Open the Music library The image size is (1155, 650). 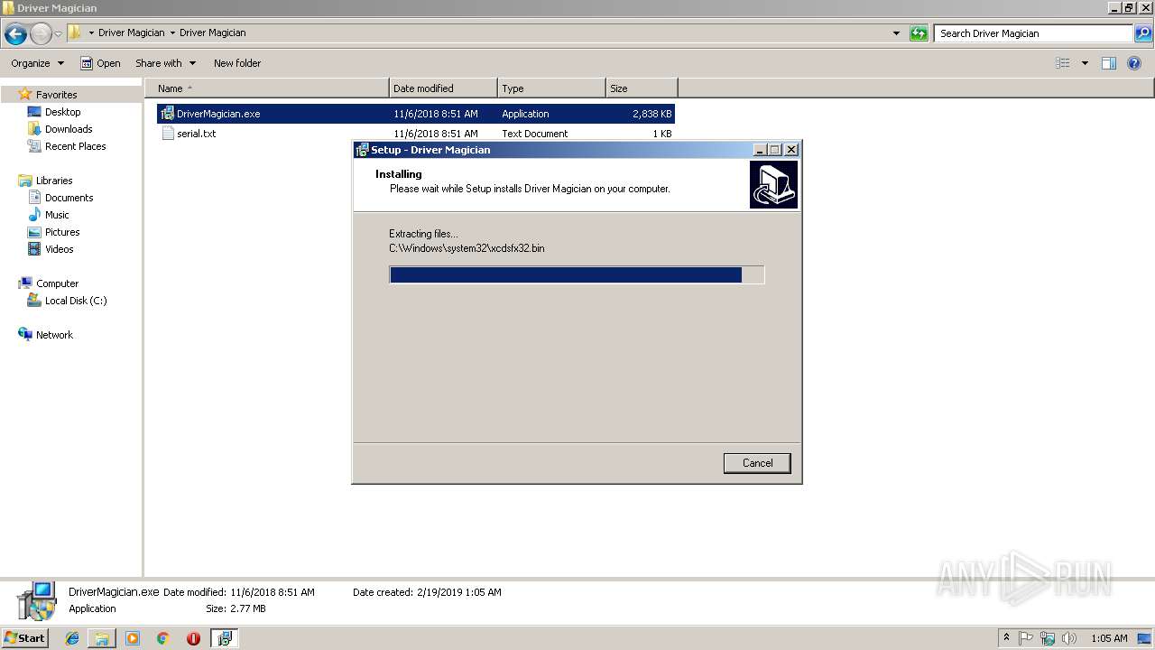[x=49, y=215]
